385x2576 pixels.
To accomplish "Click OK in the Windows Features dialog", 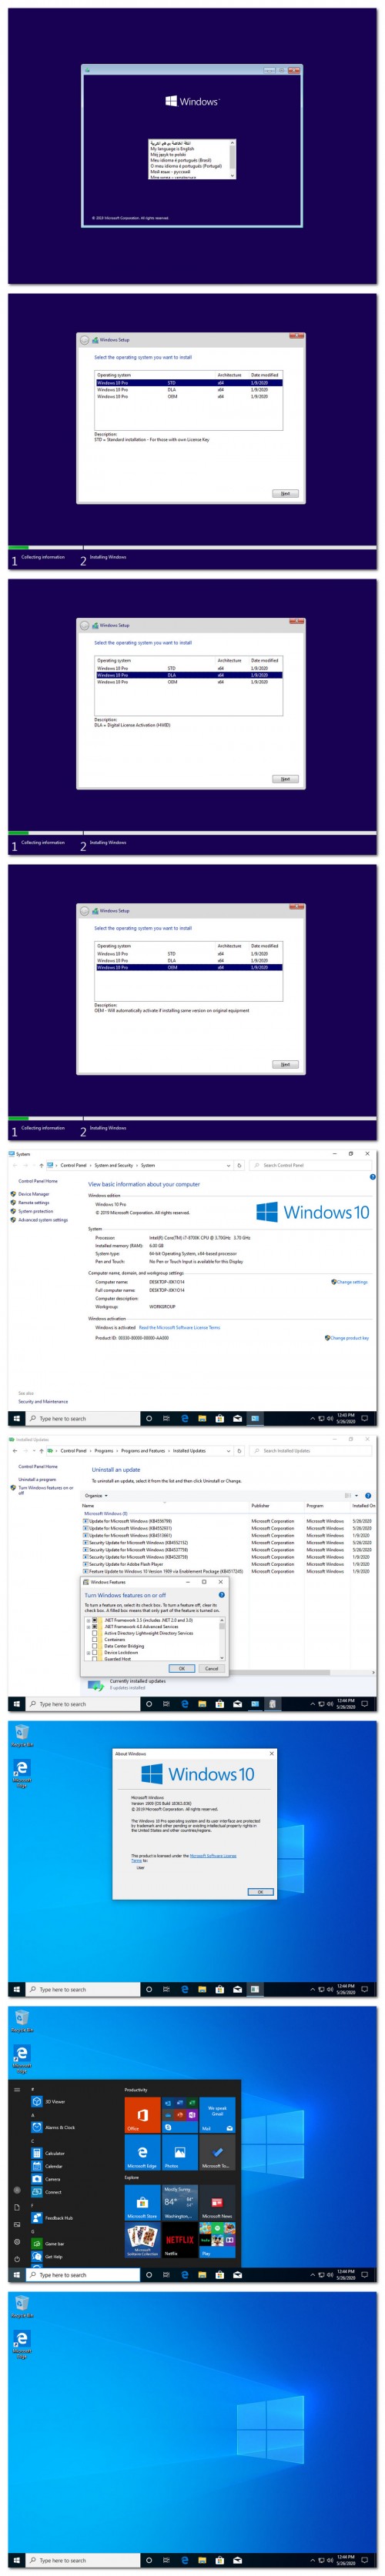I will (x=181, y=1668).
